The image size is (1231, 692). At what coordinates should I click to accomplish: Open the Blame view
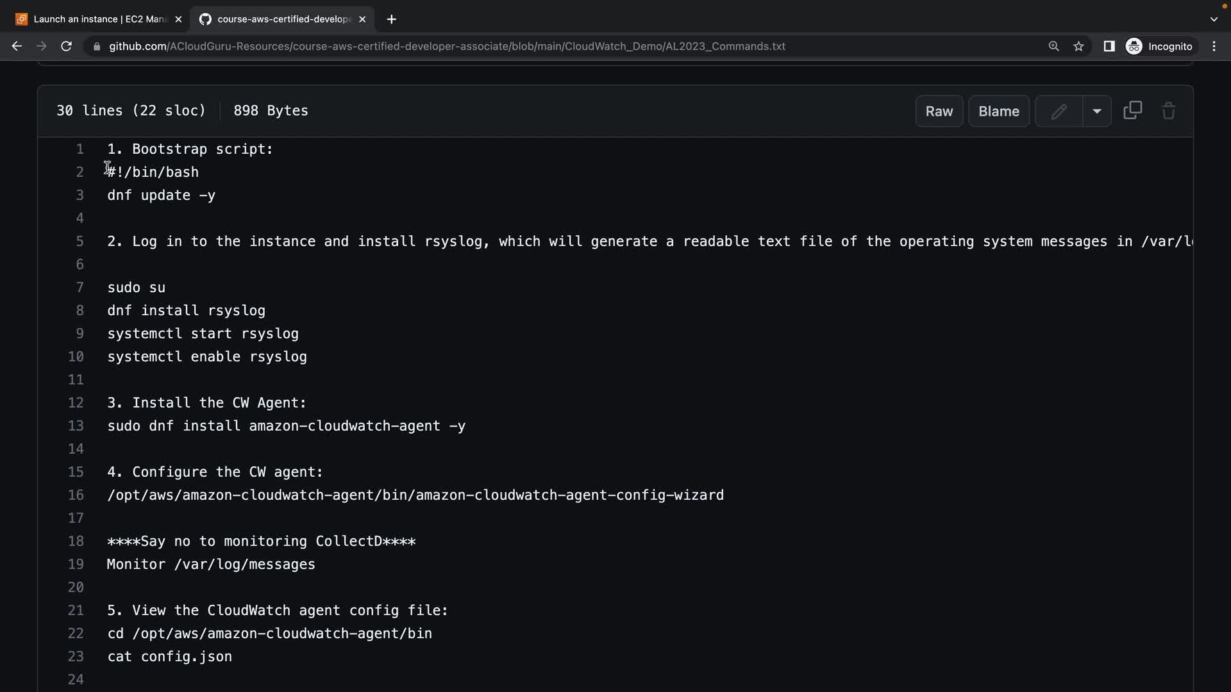(998, 111)
